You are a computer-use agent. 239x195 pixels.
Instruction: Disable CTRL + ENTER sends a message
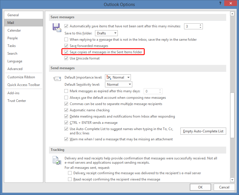pyautogui.click(x=66, y=123)
